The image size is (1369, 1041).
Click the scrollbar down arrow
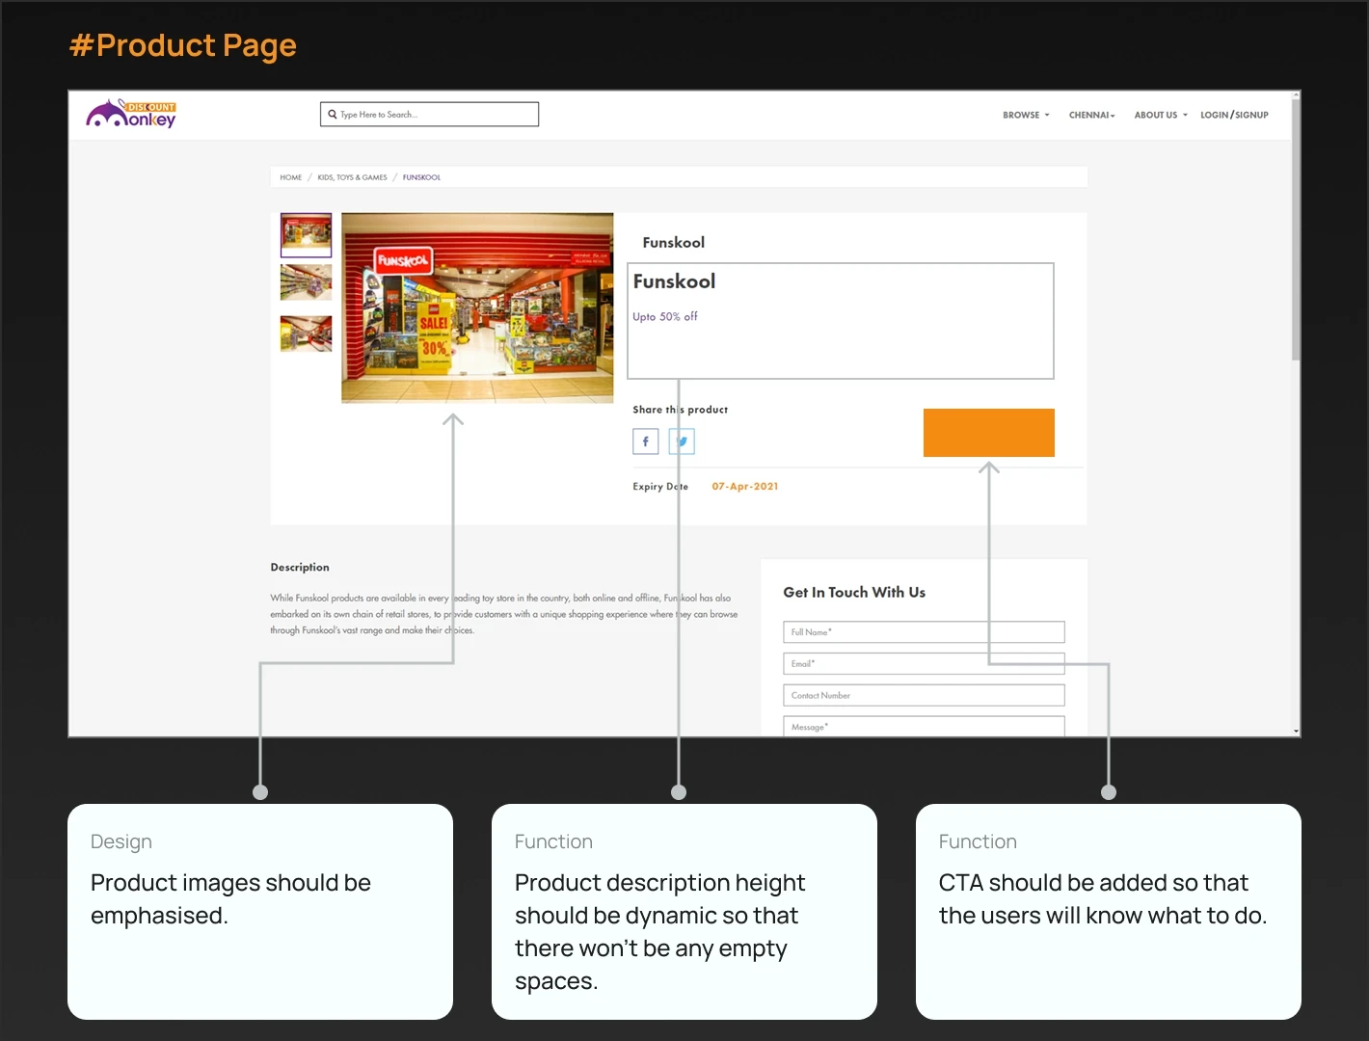tap(1296, 732)
